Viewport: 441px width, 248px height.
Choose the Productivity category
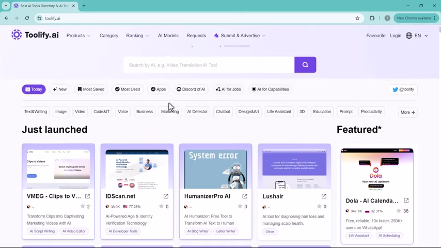pyautogui.click(x=371, y=112)
